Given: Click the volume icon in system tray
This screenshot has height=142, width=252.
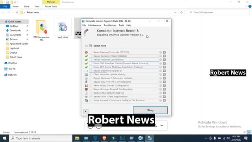Looking at the screenshot, I should click(x=228, y=138).
